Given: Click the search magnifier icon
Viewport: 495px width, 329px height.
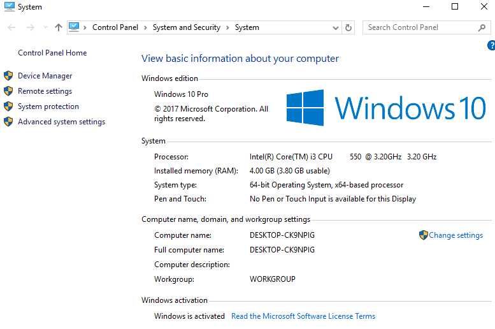Looking at the screenshot, I should click(482, 28).
